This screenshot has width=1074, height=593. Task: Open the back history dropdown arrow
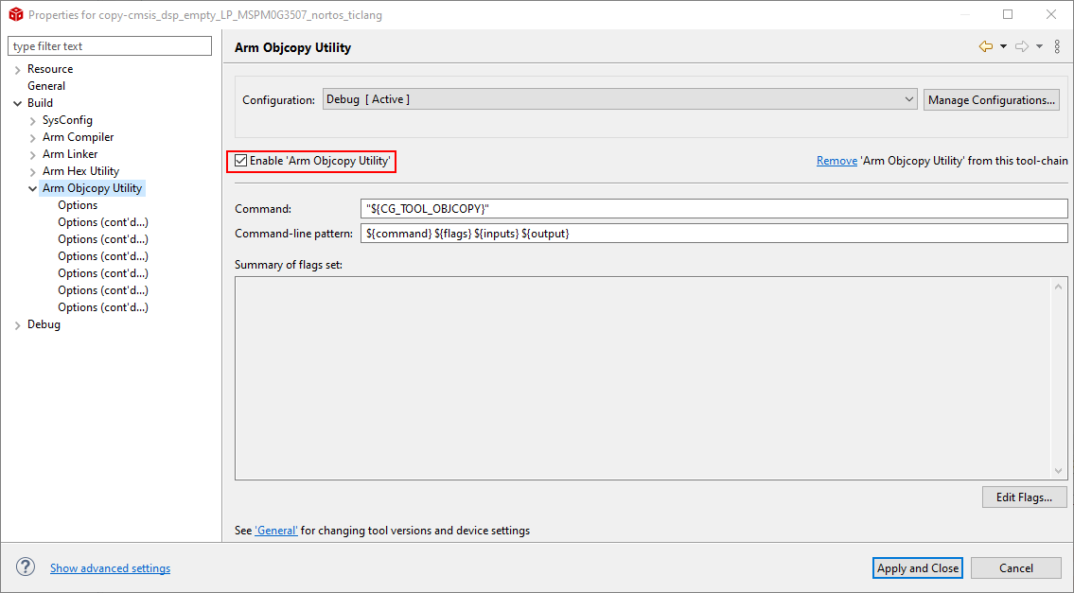click(x=1003, y=46)
